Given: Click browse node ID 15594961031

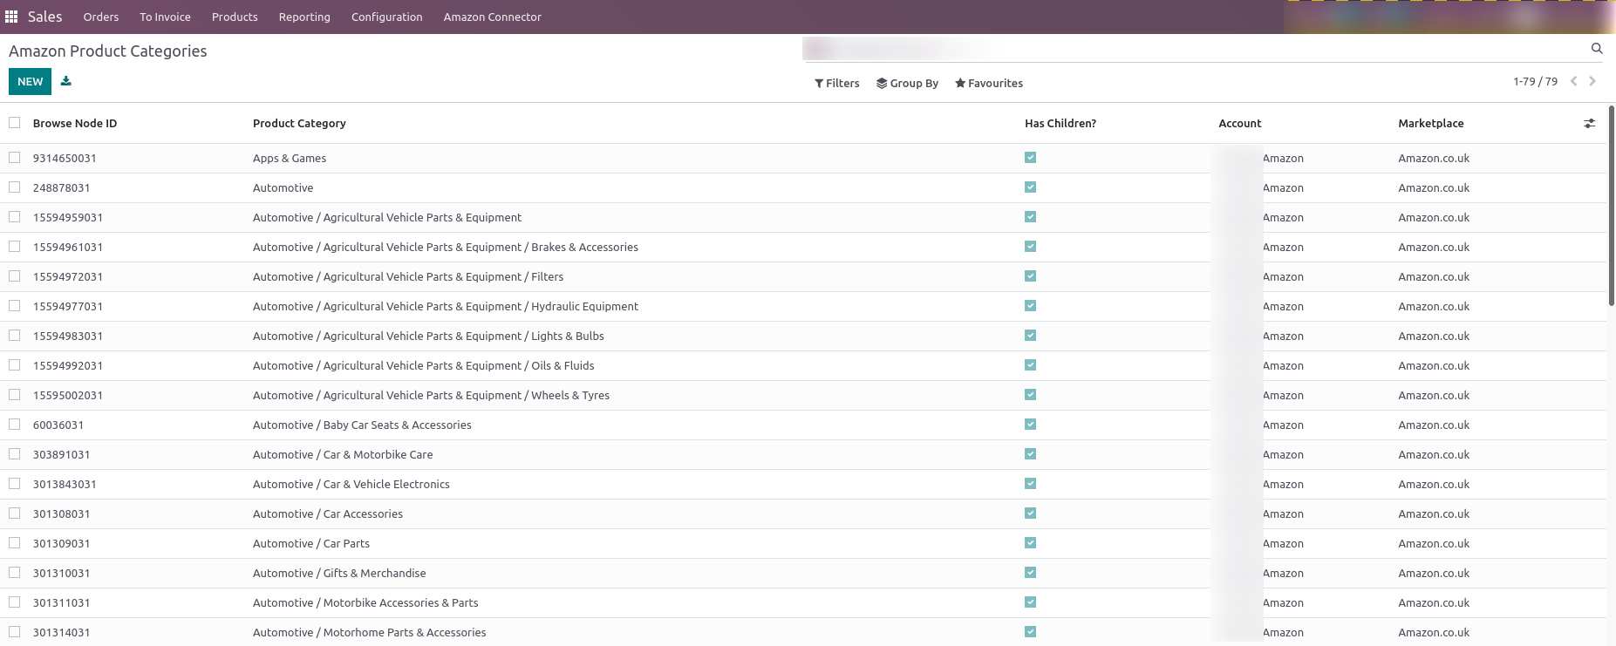Looking at the screenshot, I should [68, 248].
